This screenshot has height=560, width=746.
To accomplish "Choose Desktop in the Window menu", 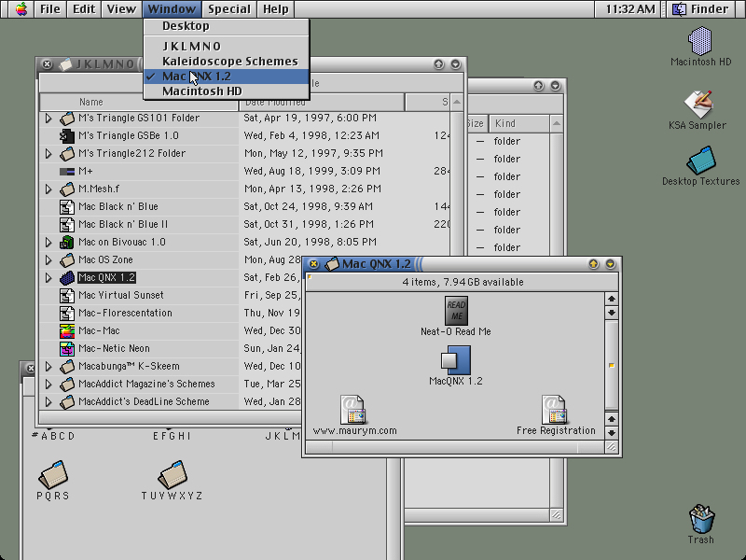I will tap(227, 26).
